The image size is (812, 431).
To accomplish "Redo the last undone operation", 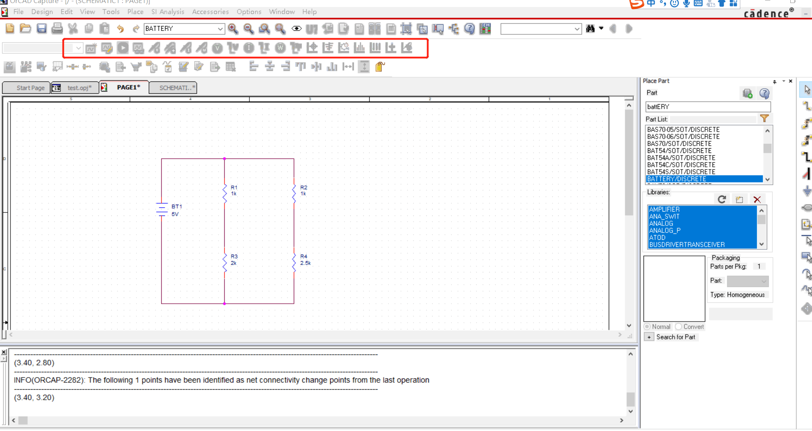I will pyautogui.click(x=136, y=29).
